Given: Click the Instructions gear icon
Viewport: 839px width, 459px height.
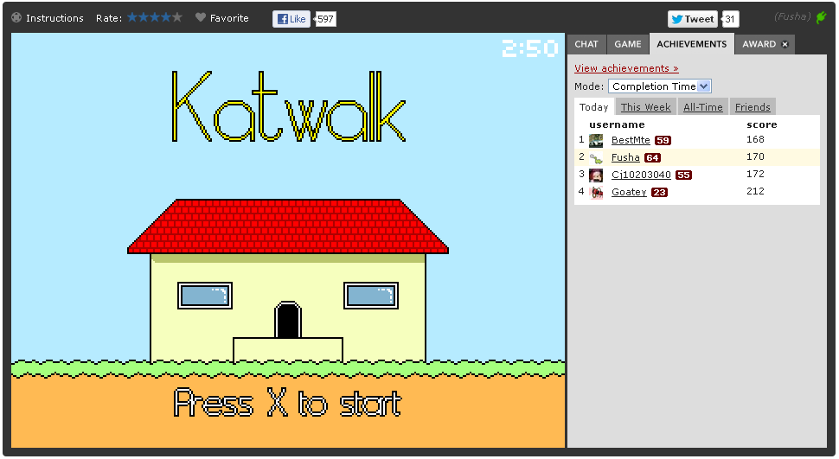Looking at the screenshot, I should pos(16,18).
